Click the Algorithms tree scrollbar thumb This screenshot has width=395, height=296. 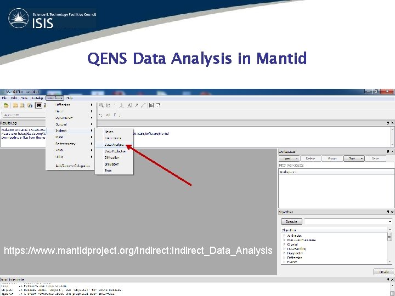click(x=390, y=237)
